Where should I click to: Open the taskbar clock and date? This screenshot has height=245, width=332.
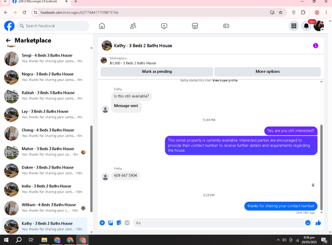point(309,240)
